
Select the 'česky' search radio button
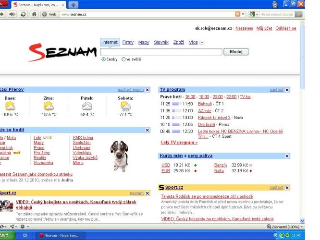click(x=103, y=60)
